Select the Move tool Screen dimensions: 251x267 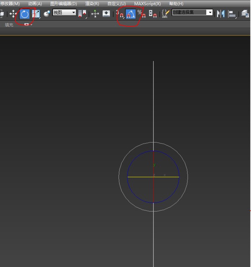pyautogui.click(x=13, y=14)
